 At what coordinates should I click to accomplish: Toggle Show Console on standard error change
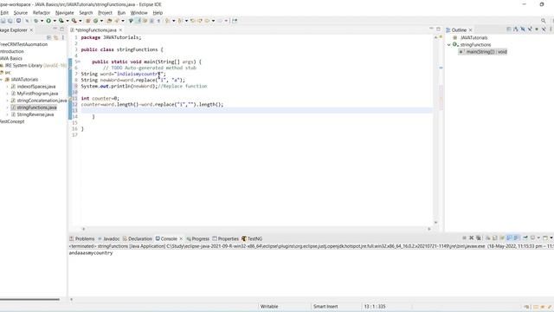pyautogui.click(x=516, y=237)
